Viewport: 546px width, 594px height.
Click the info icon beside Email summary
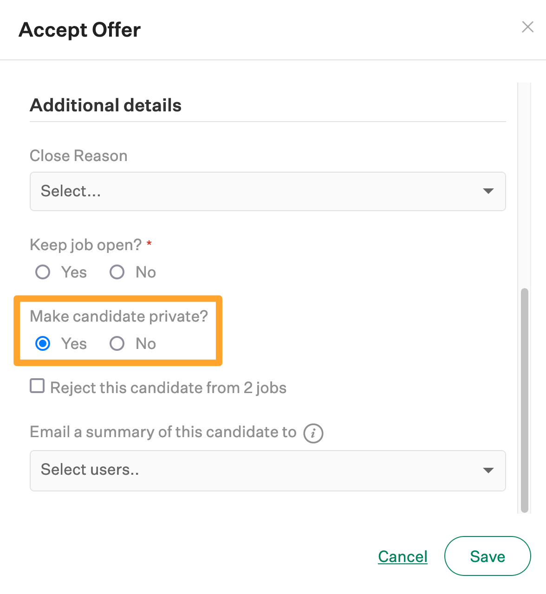313,433
